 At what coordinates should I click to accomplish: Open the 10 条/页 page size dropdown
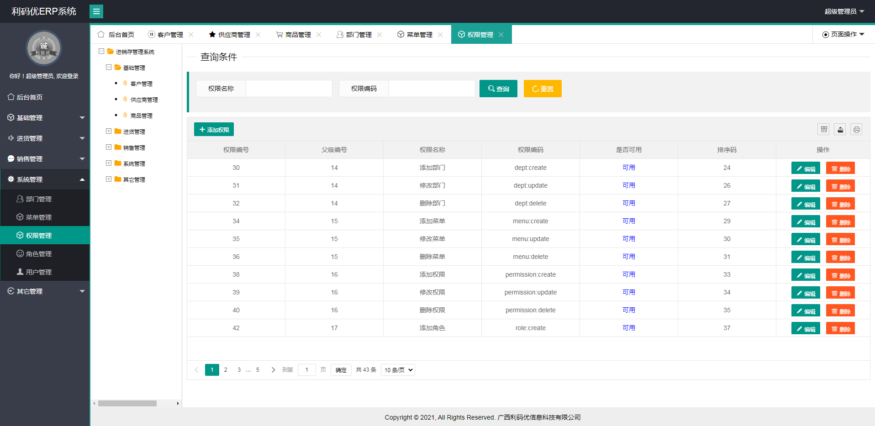click(x=398, y=370)
